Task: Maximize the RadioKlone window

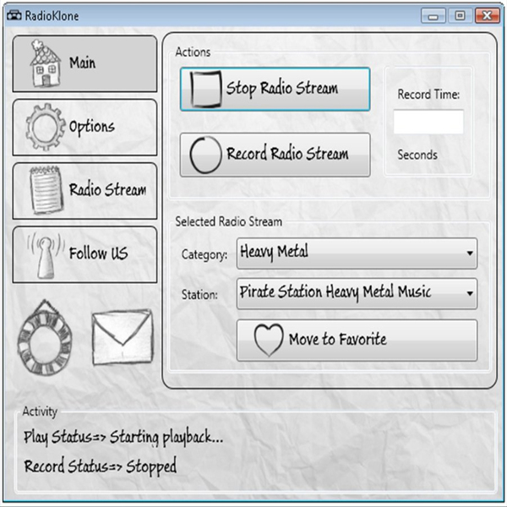Action: tap(461, 16)
